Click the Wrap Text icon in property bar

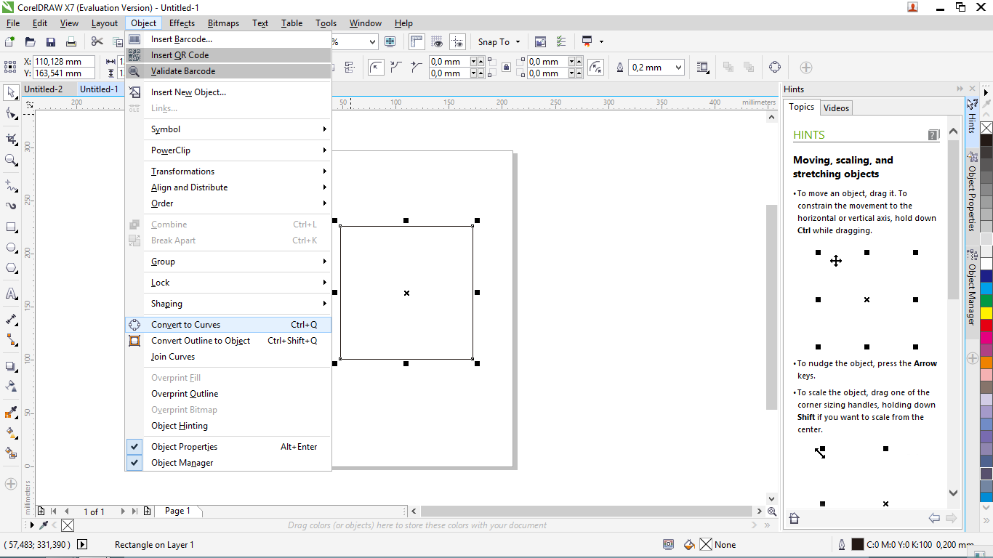[x=703, y=68]
